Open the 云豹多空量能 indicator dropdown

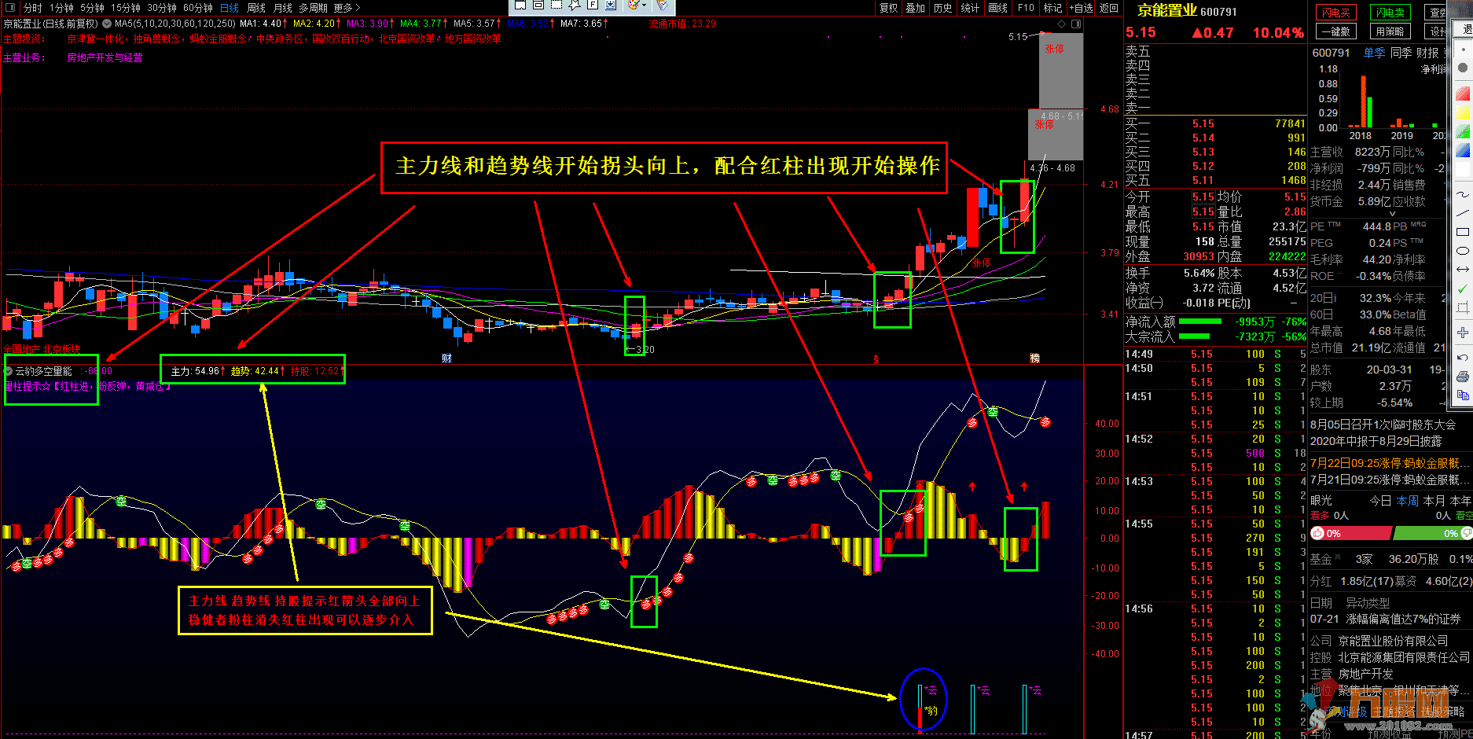coord(9,371)
